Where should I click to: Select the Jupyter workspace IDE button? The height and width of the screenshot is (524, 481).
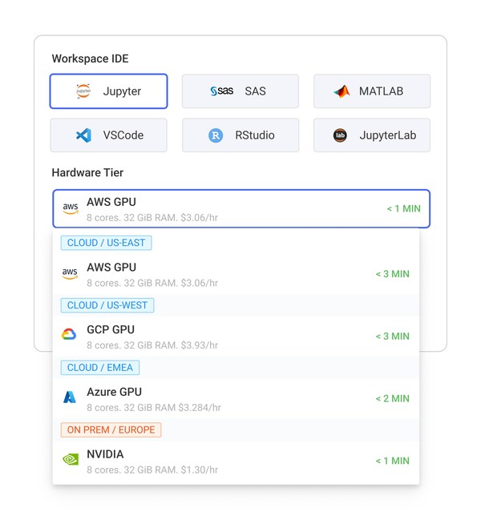(x=108, y=91)
